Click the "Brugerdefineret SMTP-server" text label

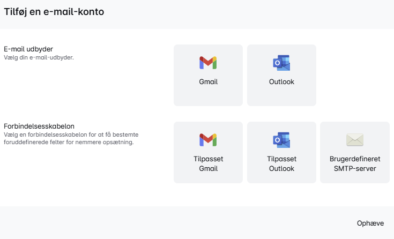point(354,163)
